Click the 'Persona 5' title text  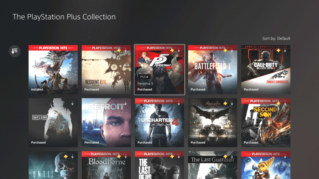[145, 84]
